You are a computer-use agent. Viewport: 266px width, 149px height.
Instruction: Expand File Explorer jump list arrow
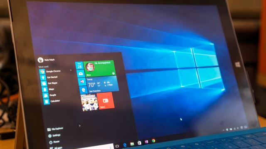click(x=79, y=126)
